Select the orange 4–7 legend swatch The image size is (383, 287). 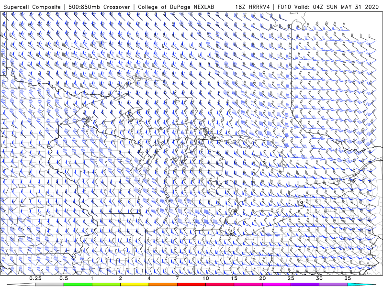click(x=163, y=285)
